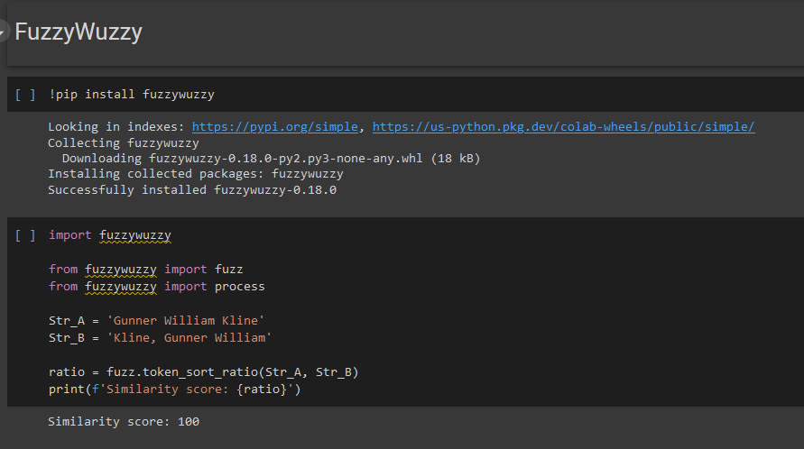The image size is (804, 449).
Task: Click the 'Looking in indexes' output text
Action: pos(116,126)
